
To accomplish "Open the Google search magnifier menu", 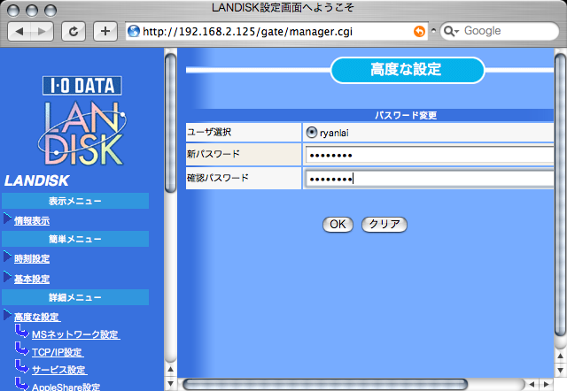I will pos(451,32).
